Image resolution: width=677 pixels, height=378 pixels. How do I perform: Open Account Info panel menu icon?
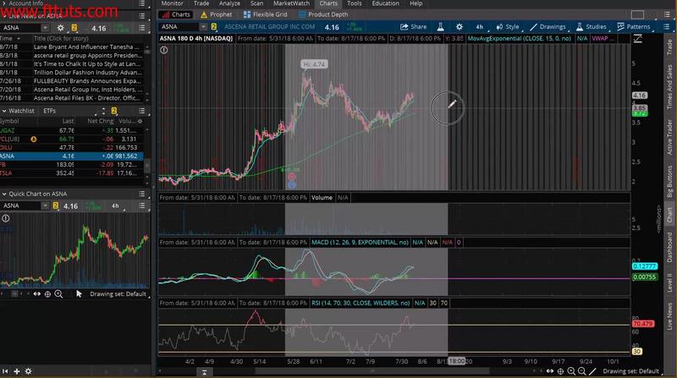click(x=141, y=3)
